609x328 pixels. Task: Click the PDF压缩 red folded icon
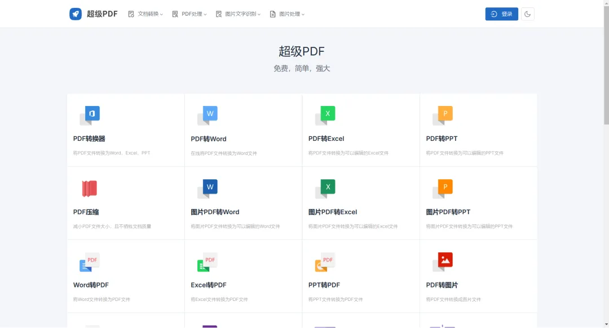(89, 189)
